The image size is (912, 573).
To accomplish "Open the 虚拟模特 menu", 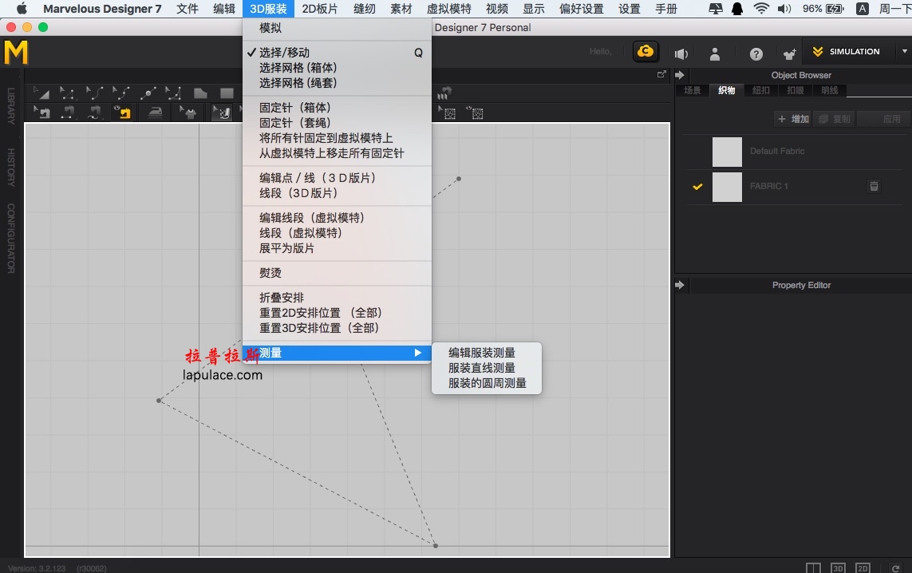I will coord(449,9).
